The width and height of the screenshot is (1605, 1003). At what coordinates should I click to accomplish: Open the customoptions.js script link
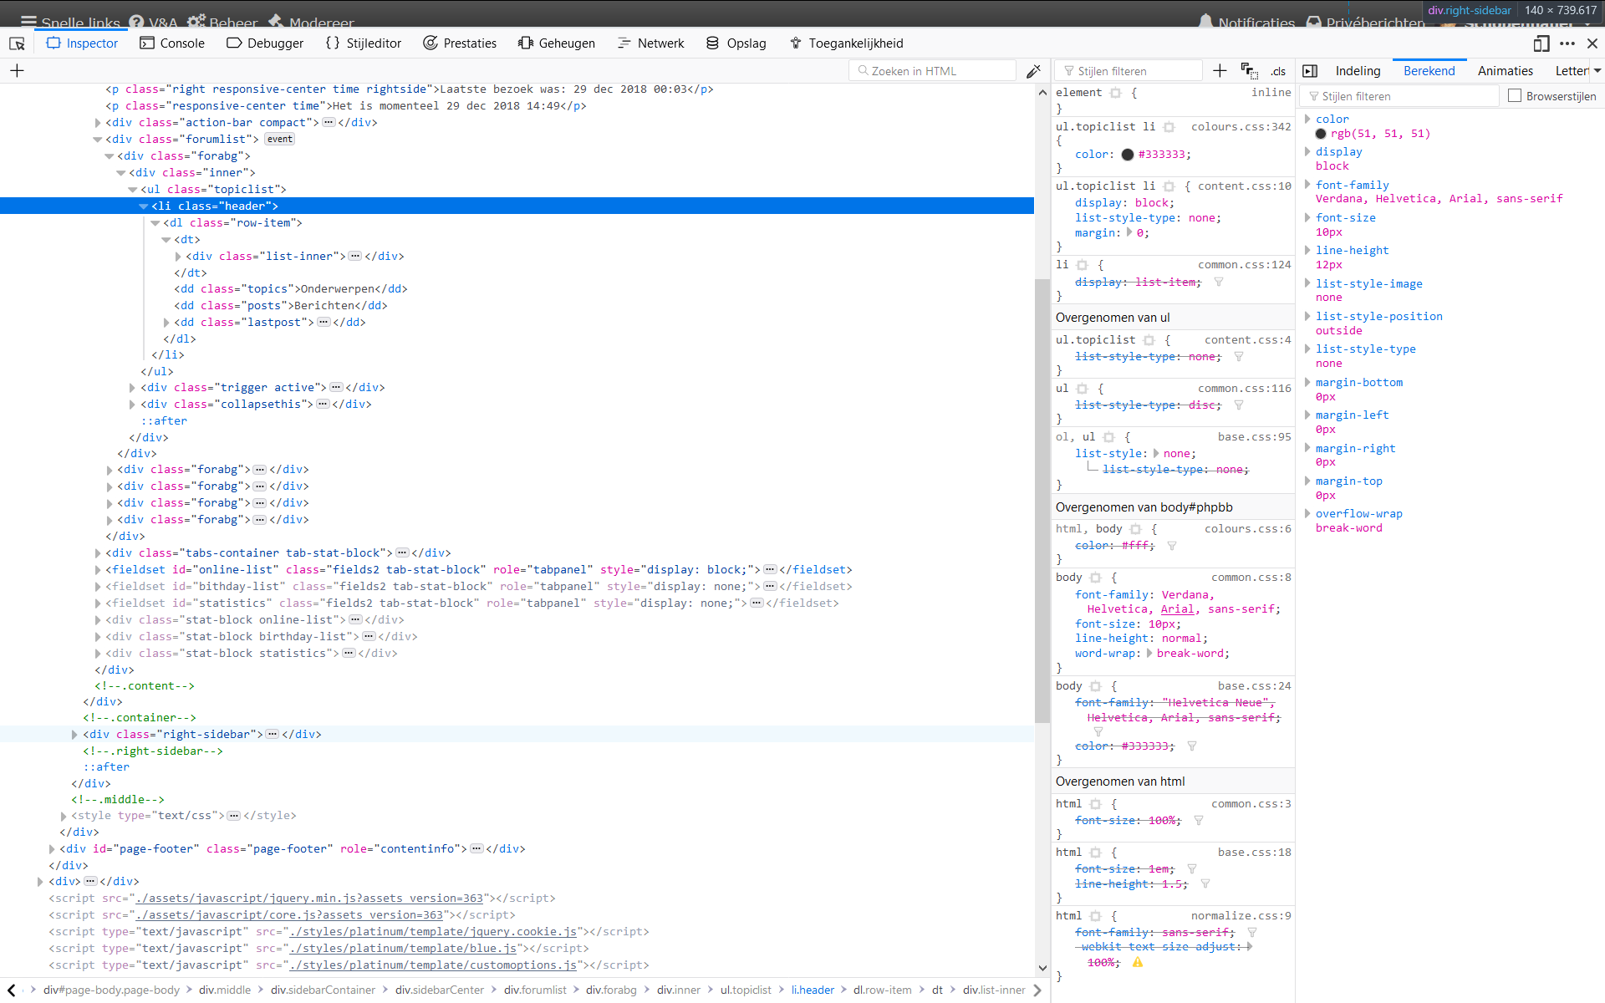point(433,965)
